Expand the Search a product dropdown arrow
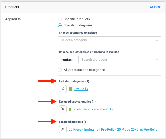This screenshot has height=139, width=166. point(157,60)
